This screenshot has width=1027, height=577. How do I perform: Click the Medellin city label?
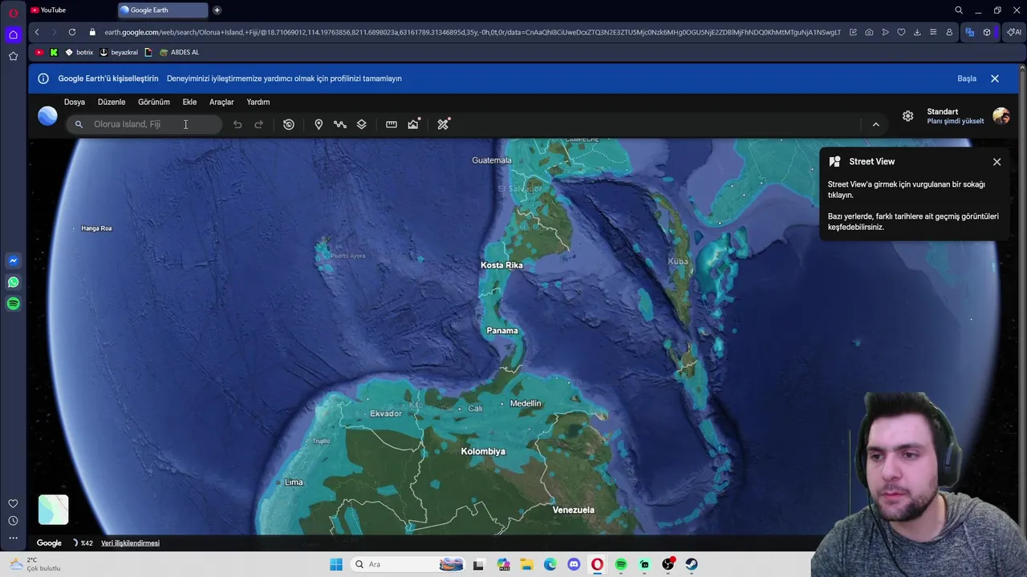[526, 403]
